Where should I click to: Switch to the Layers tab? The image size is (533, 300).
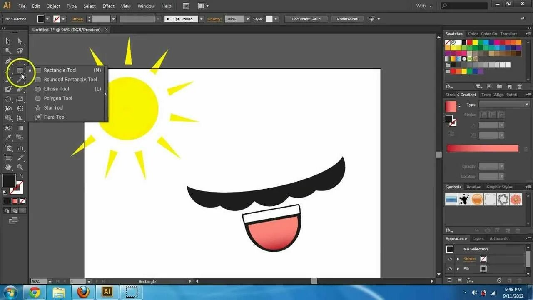pos(478,239)
